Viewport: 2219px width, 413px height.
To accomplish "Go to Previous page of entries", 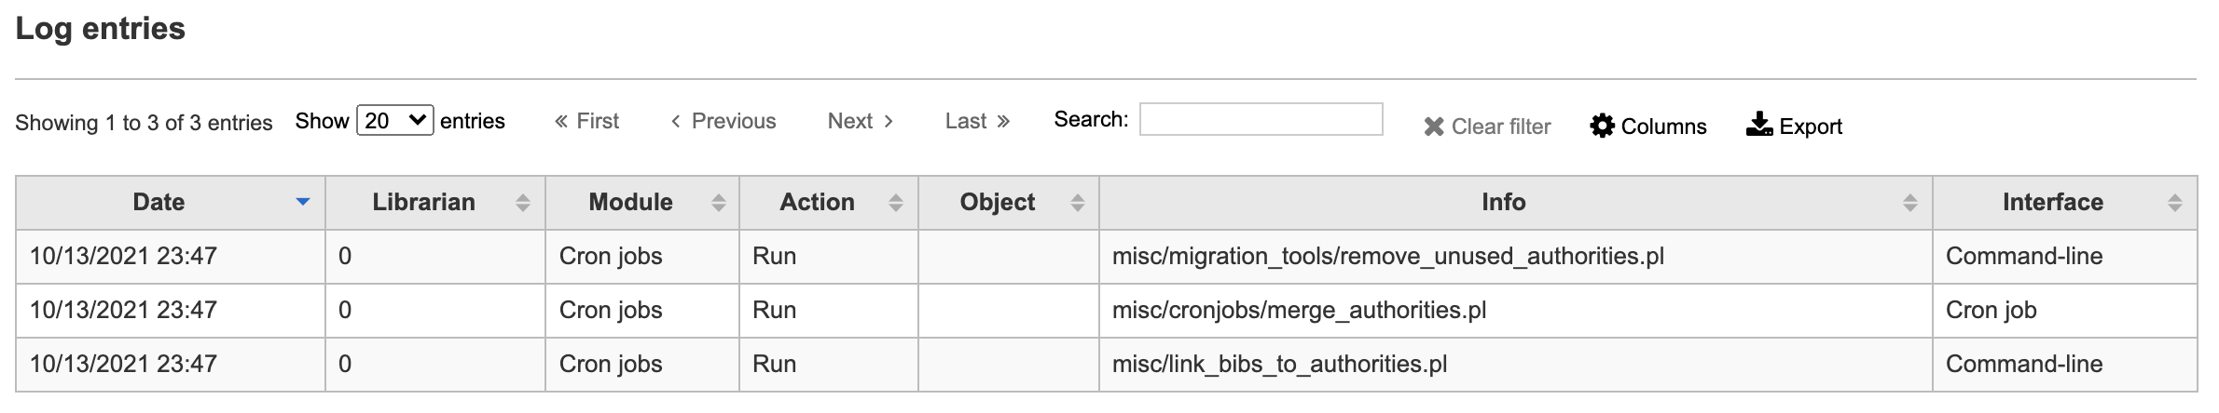I will pos(724,121).
